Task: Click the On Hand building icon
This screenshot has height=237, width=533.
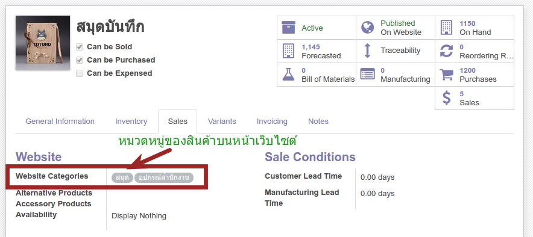Action: (446, 28)
